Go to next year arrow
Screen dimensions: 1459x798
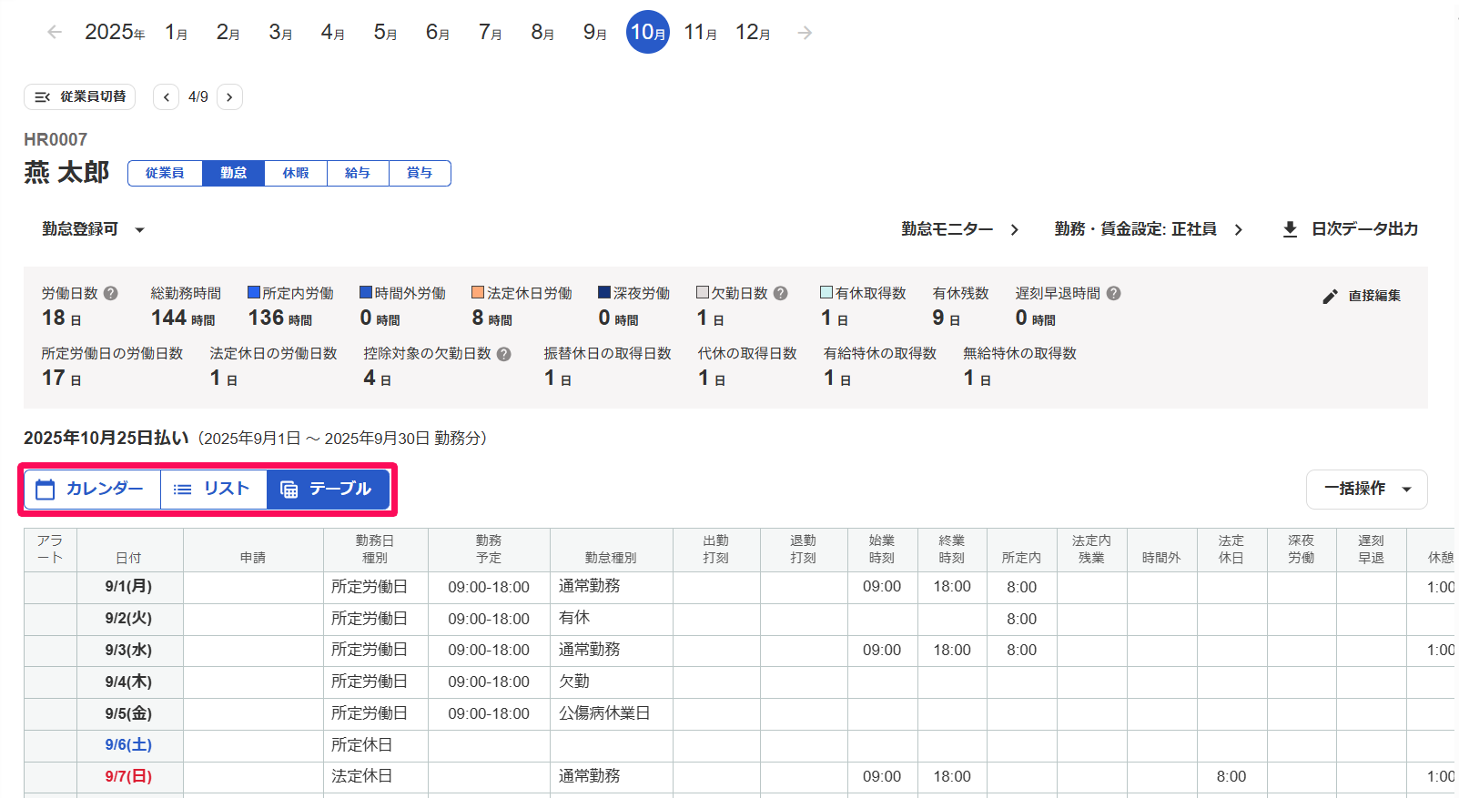805,33
